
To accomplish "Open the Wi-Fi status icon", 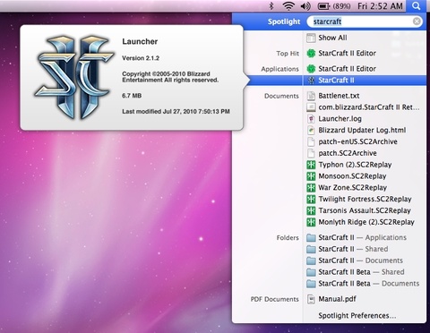I will (x=288, y=5).
